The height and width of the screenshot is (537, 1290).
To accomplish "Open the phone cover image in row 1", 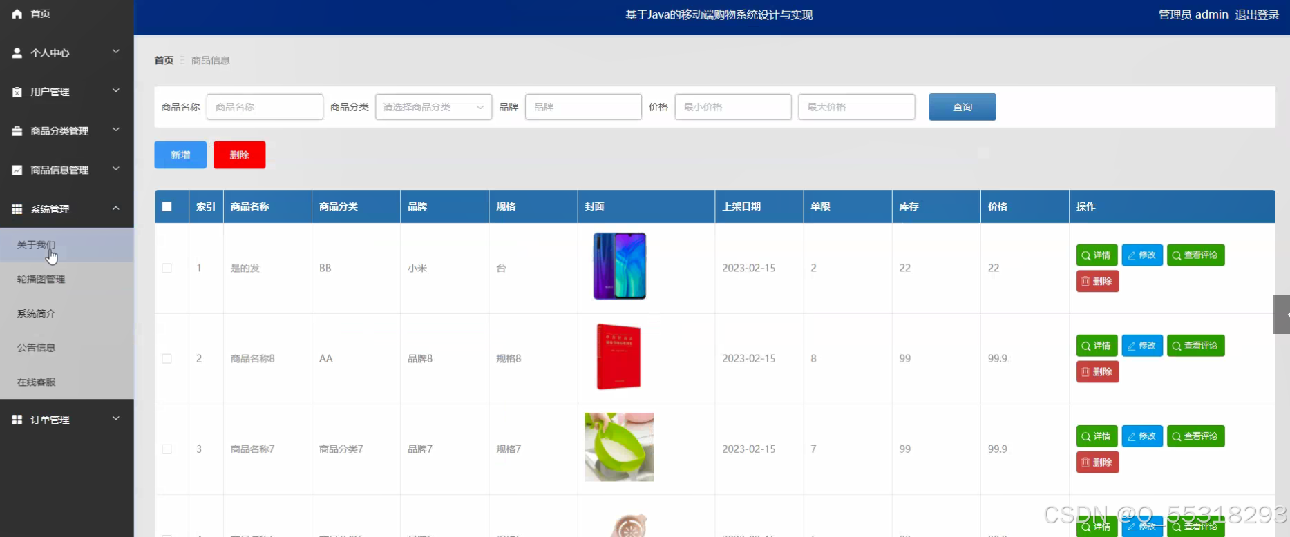I will click(619, 266).
